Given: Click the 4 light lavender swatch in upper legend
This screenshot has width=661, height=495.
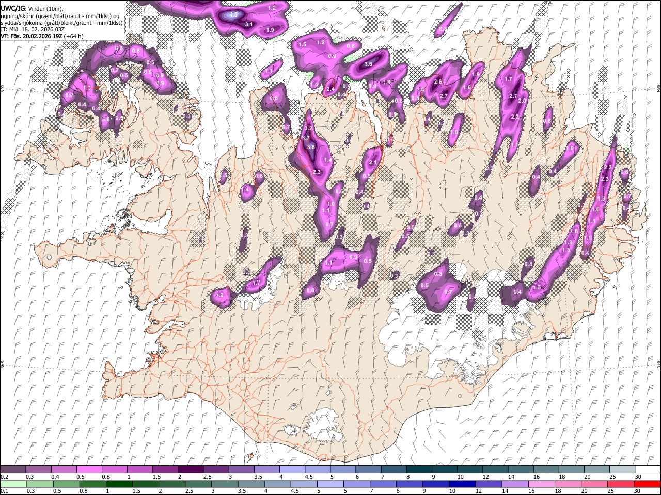Looking at the screenshot, I should tap(292, 469).
